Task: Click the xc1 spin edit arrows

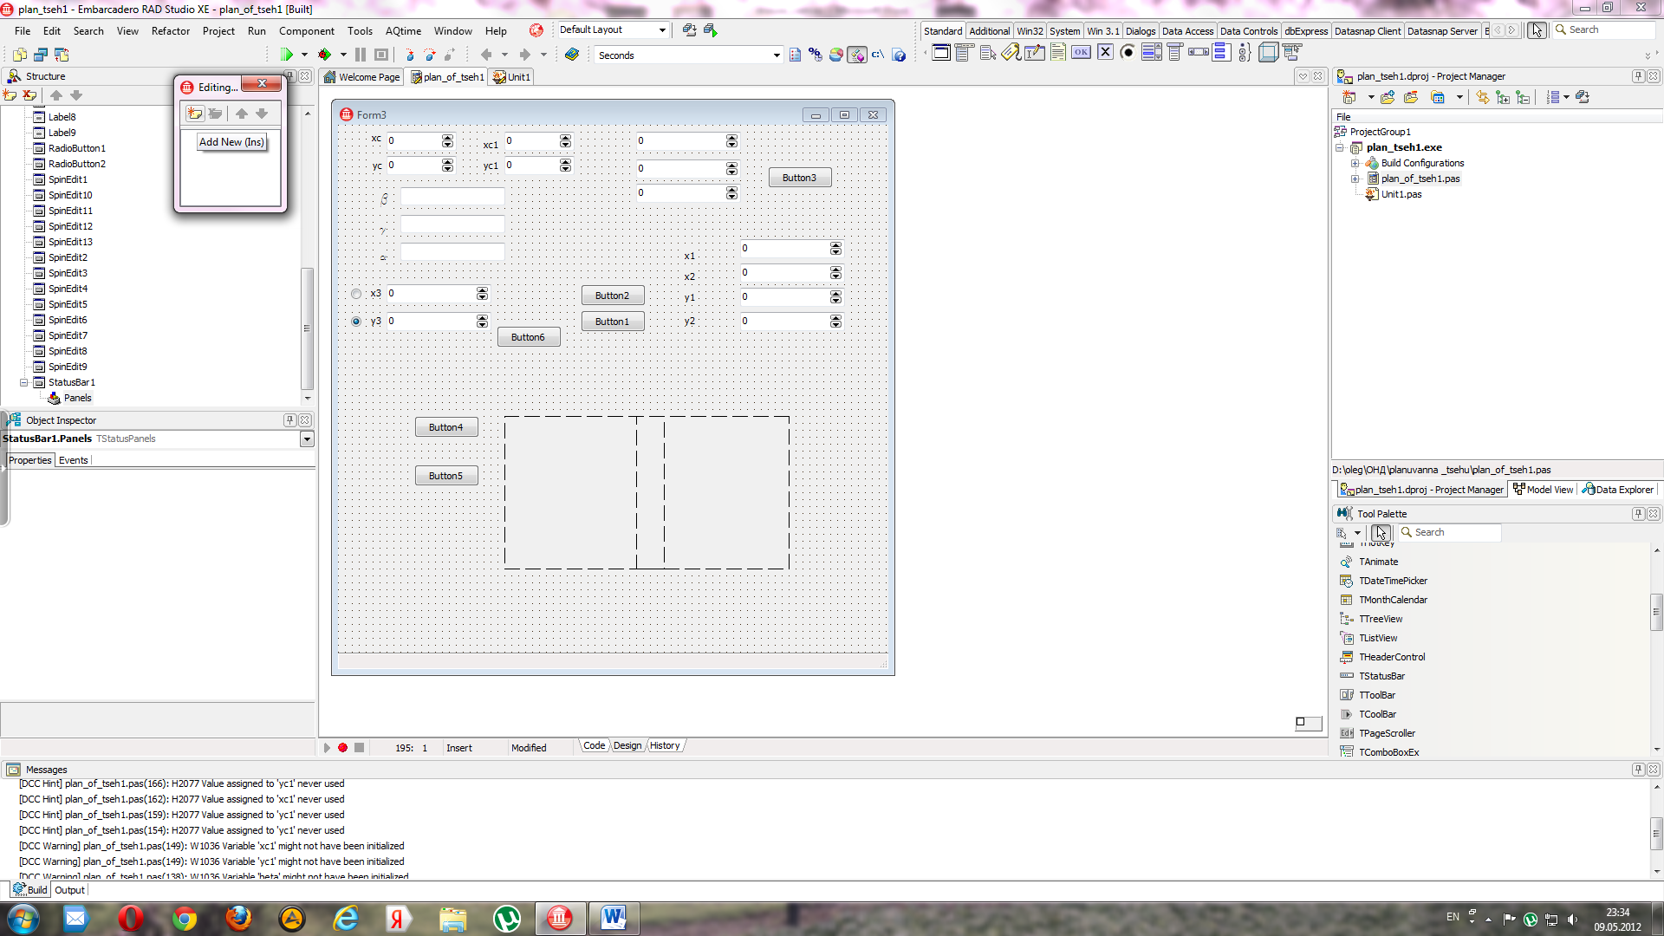Action: (565, 140)
